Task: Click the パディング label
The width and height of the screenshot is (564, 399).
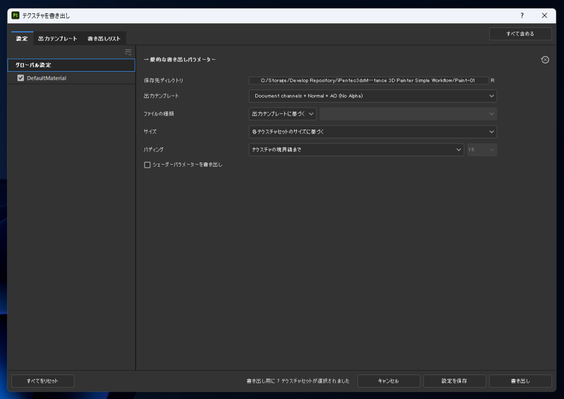Action: [154, 150]
